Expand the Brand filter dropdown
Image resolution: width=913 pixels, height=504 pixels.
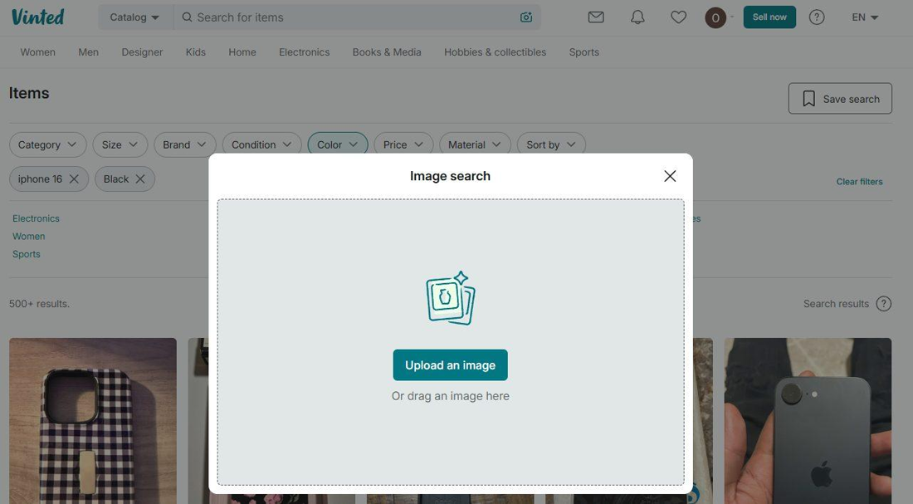tap(184, 144)
